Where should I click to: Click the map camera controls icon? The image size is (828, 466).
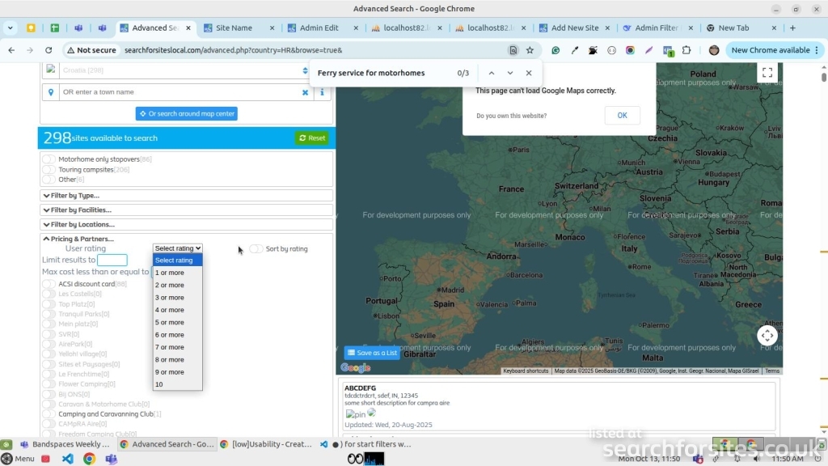coord(767,335)
